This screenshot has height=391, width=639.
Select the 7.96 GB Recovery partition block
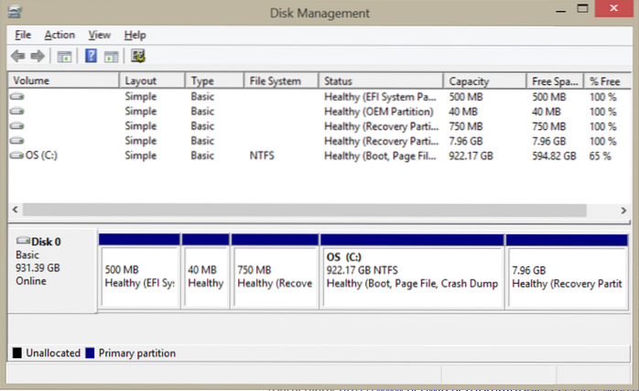click(x=566, y=277)
